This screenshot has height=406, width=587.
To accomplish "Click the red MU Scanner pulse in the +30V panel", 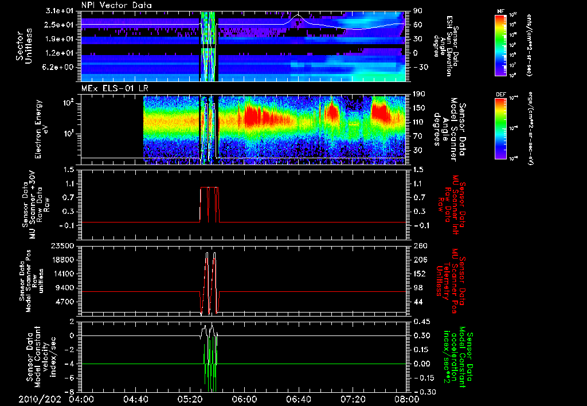I will (x=210, y=205).
